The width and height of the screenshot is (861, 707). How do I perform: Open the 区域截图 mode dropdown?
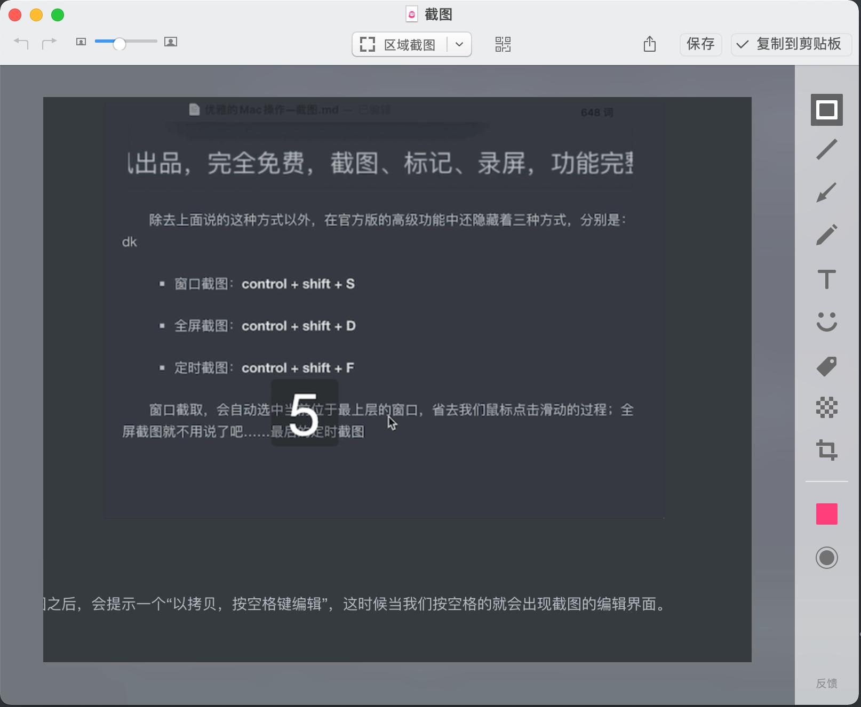[x=459, y=44]
